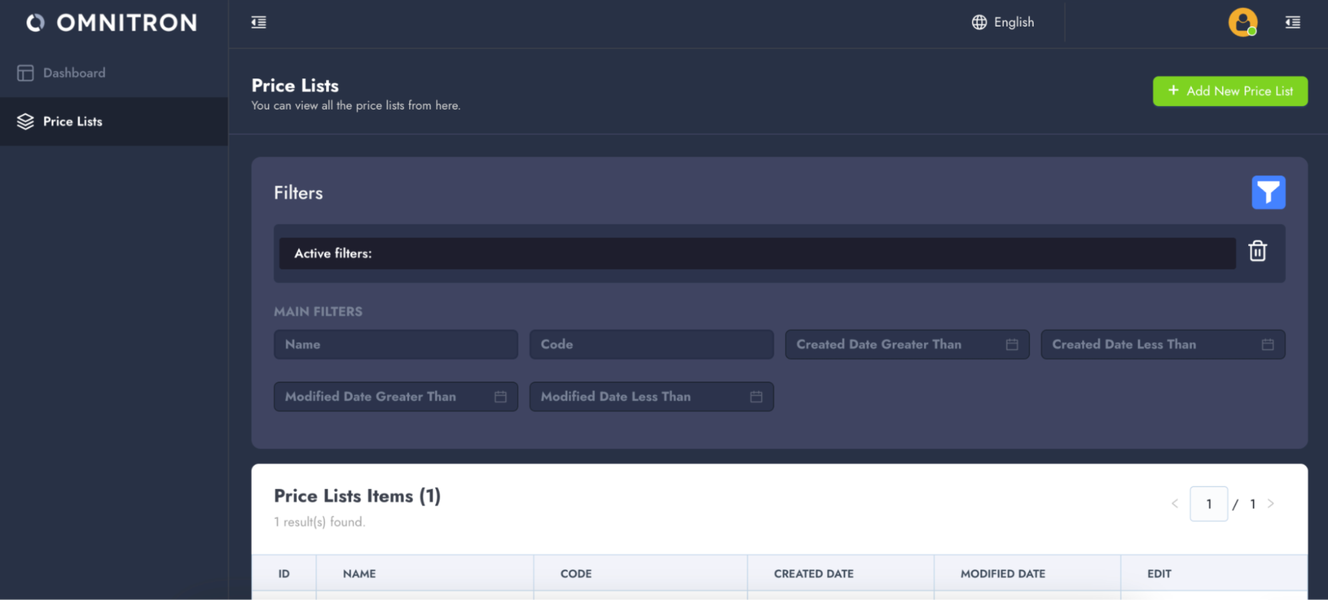The width and height of the screenshot is (1328, 600).
Task: Clear active filters with trash icon
Action: tap(1257, 252)
